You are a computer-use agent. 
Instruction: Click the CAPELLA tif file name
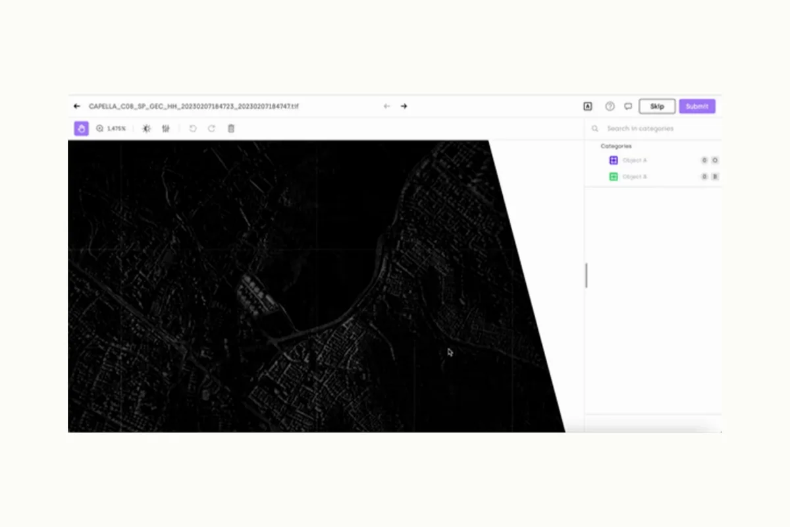click(x=194, y=106)
